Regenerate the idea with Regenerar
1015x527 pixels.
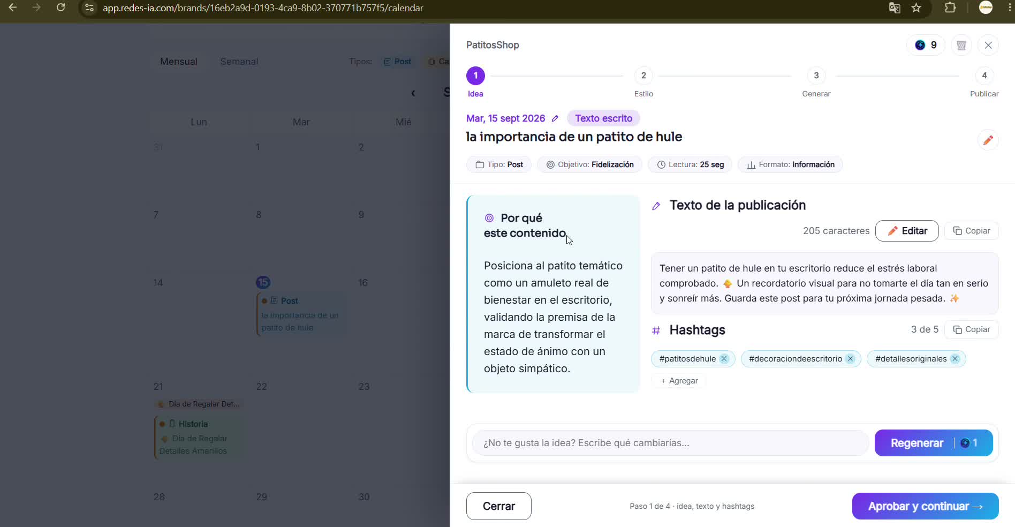click(x=934, y=443)
